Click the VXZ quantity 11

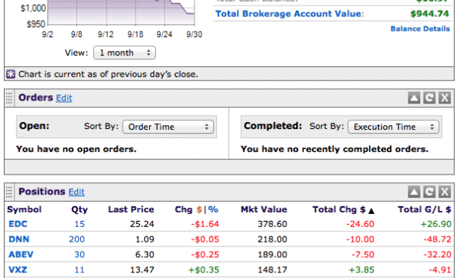pos(79,270)
